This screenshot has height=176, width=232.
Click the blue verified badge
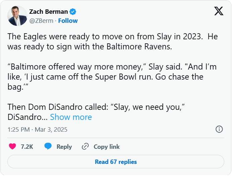[73, 12]
